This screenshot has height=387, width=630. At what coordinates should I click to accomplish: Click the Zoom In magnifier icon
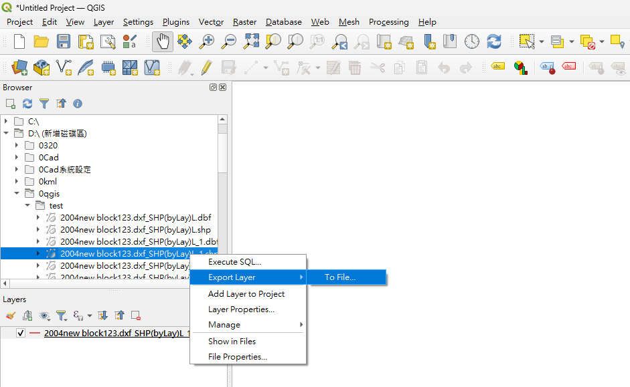[x=207, y=41]
